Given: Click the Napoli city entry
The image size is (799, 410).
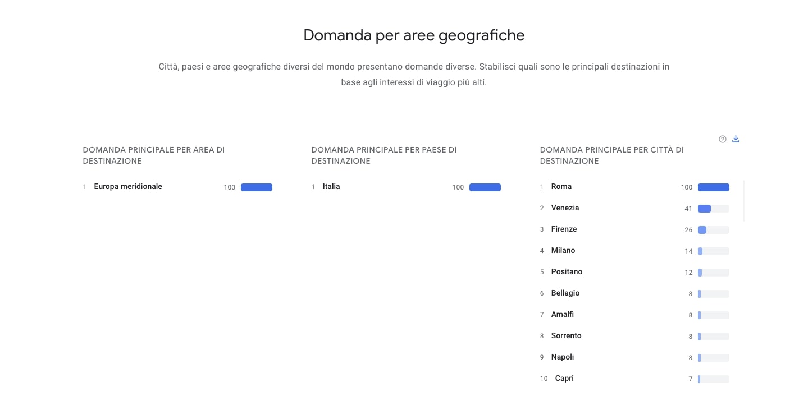Looking at the screenshot, I should [x=562, y=357].
